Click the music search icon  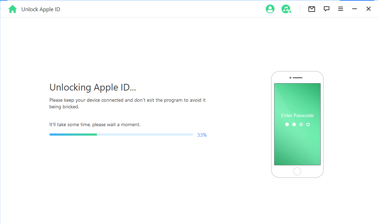[286, 9]
